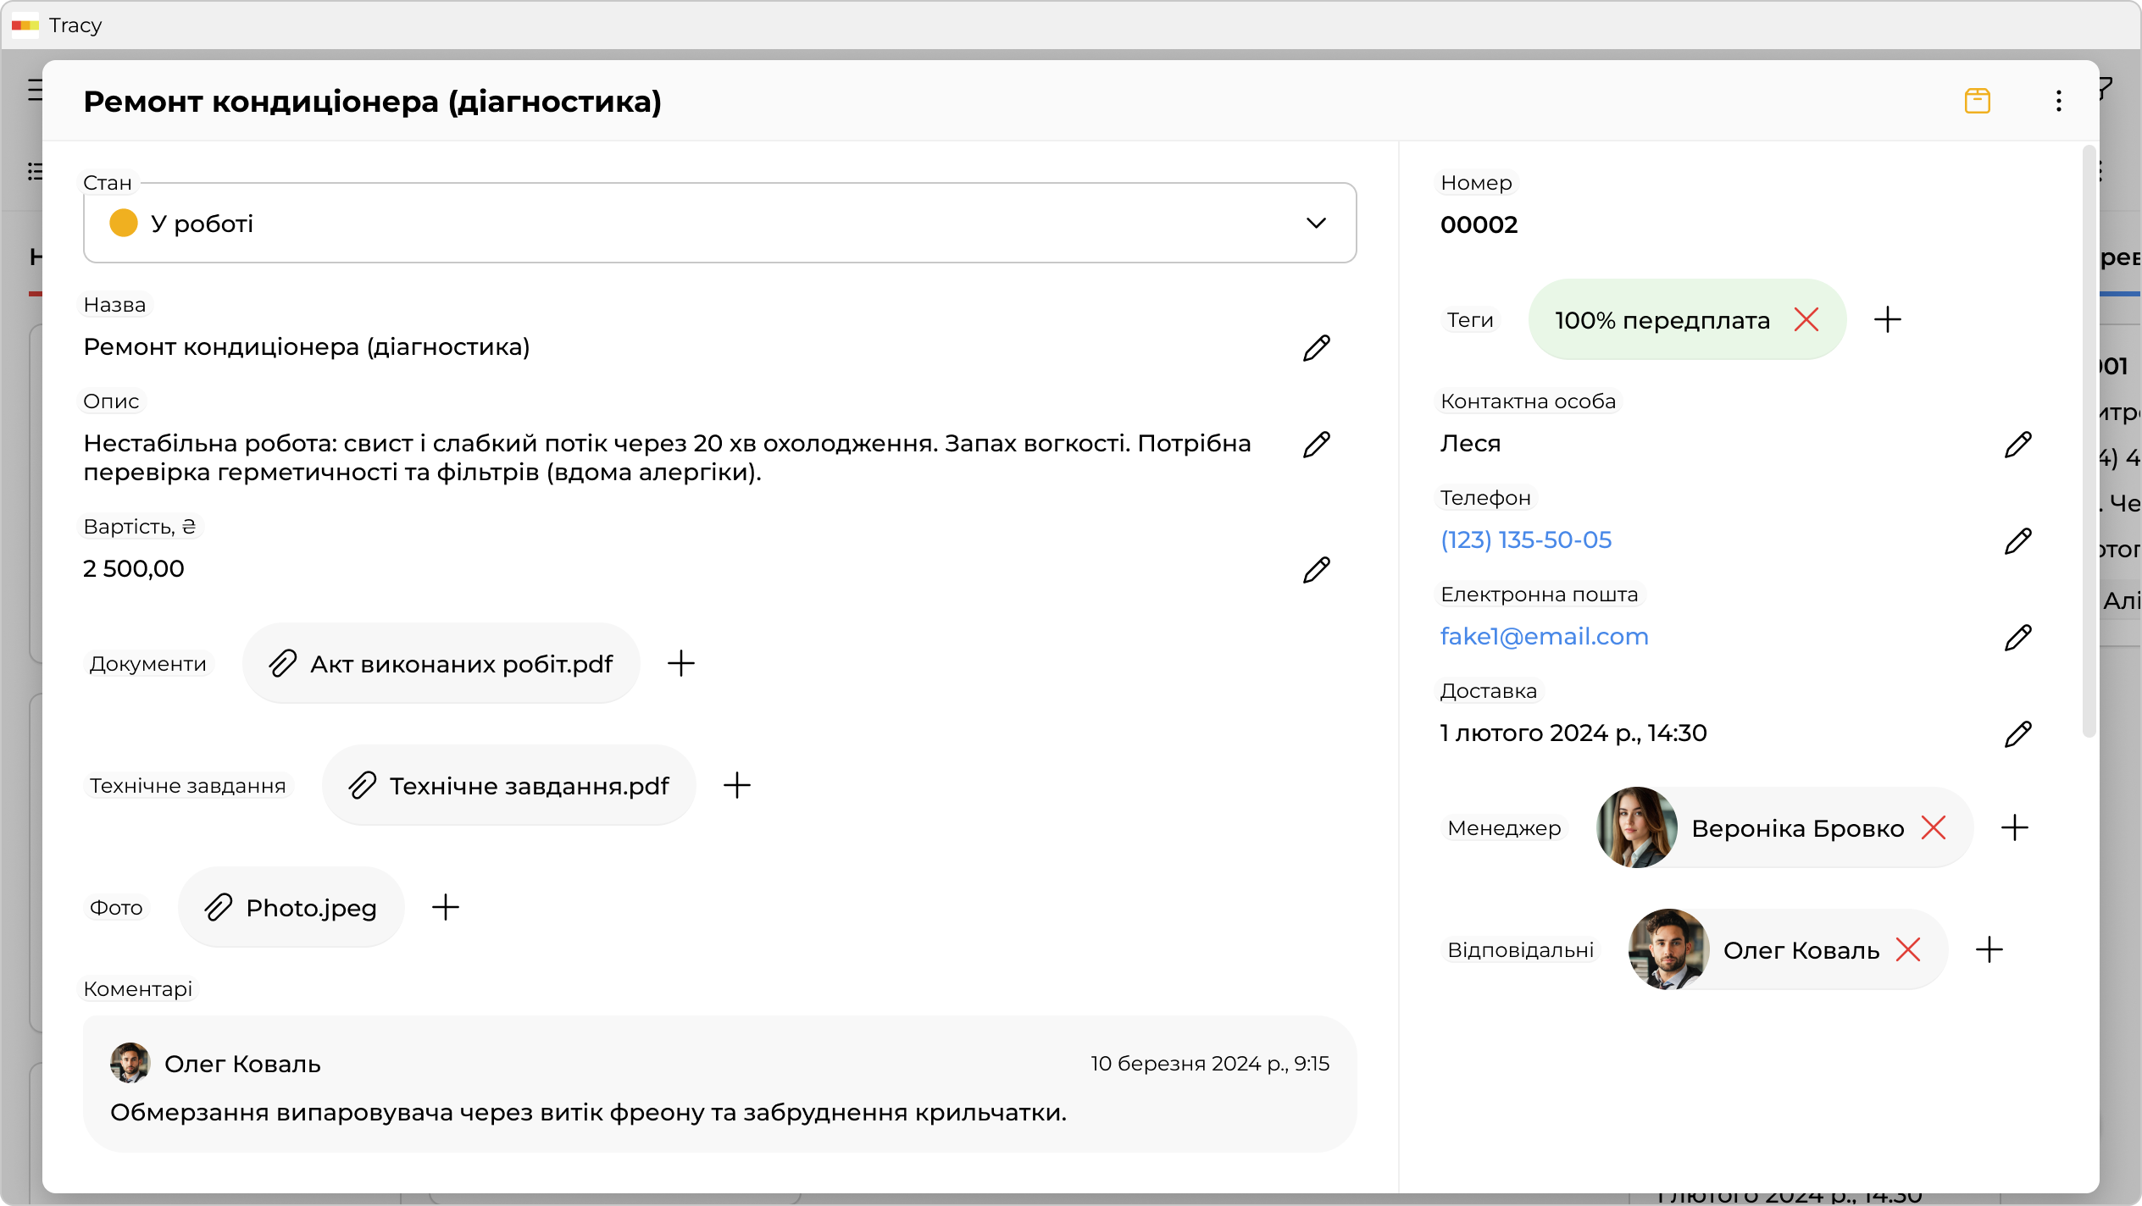The width and height of the screenshot is (2142, 1206).
Task: Remove responsible person Олег Коваль
Action: click(1907, 949)
